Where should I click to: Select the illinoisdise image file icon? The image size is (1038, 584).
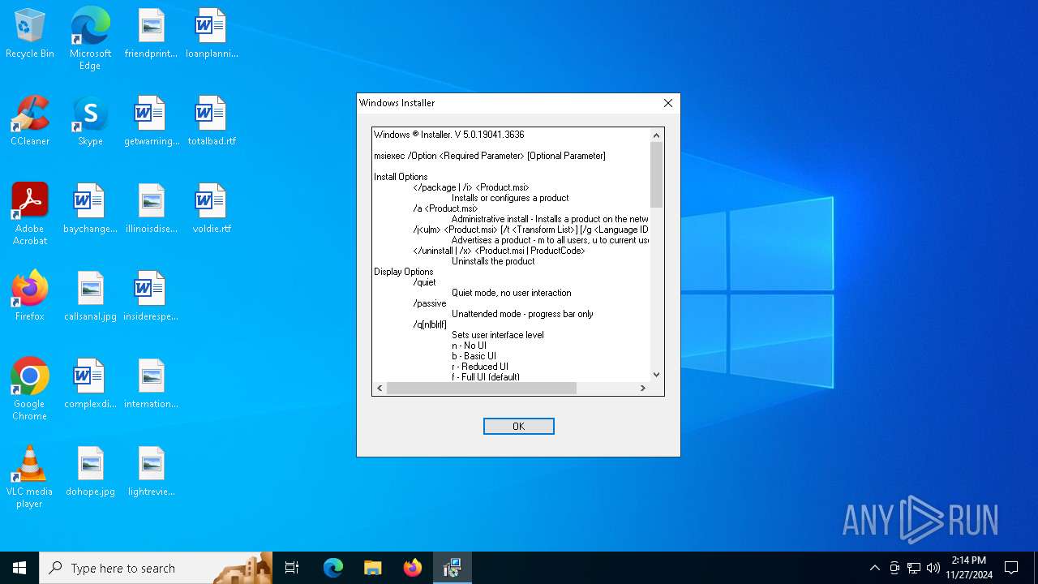(151, 209)
